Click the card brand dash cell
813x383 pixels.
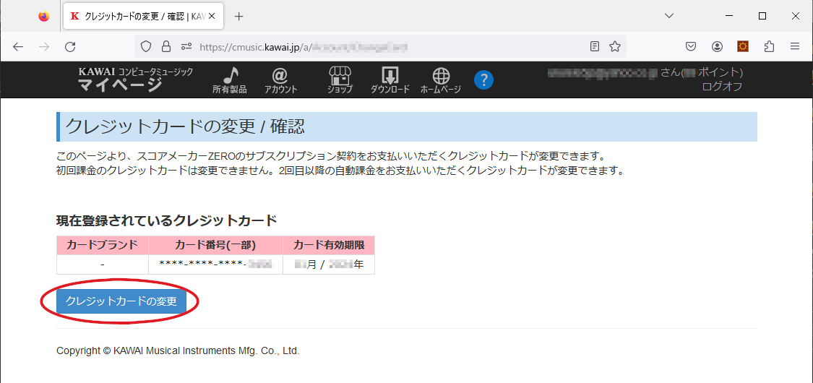[102, 264]
